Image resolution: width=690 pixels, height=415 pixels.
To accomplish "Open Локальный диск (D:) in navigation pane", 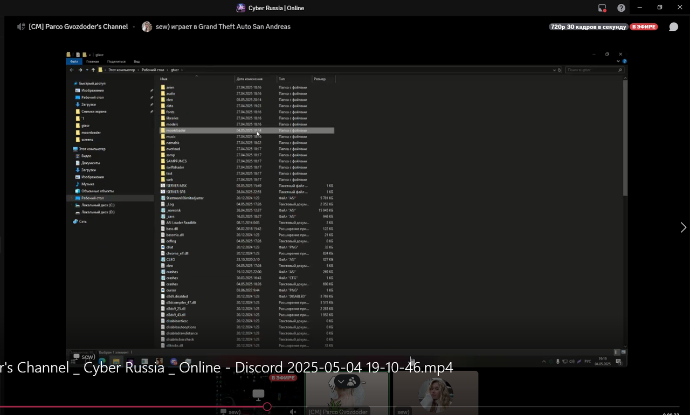I will [x=98, y=212].
